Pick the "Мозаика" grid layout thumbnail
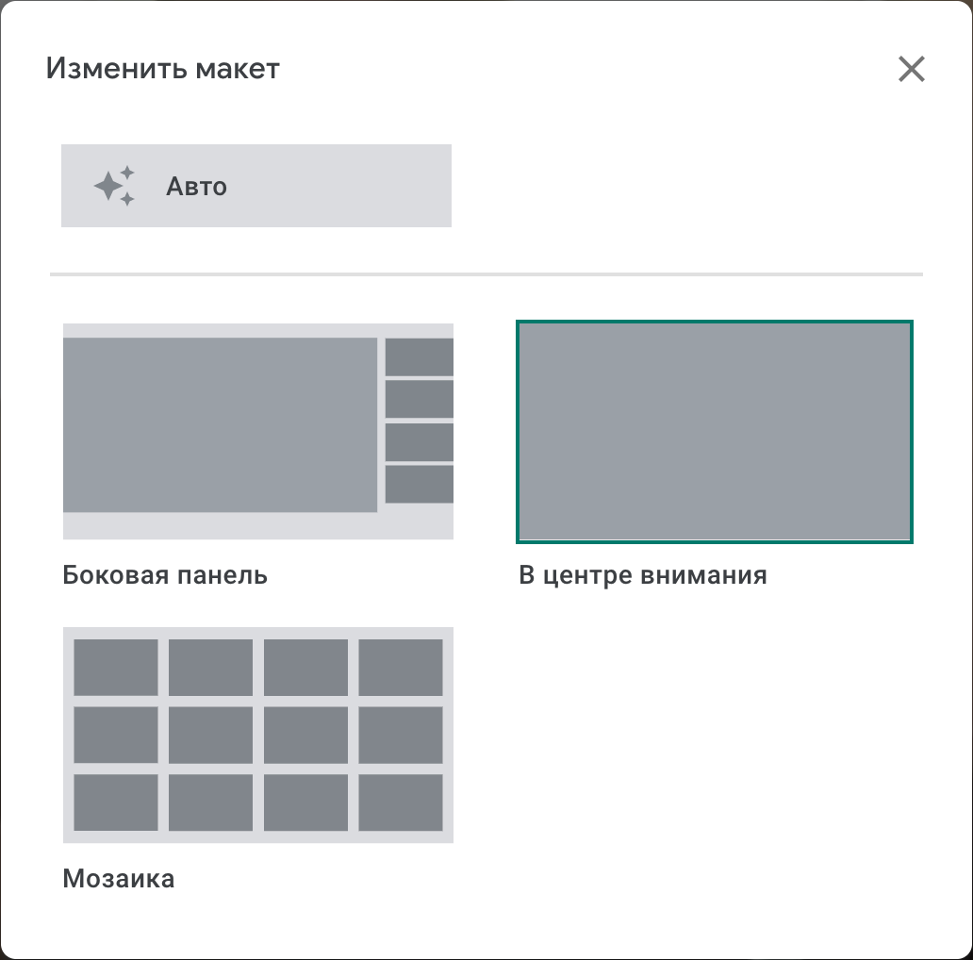This screenshot has width=973, height=960. point(257,735)
